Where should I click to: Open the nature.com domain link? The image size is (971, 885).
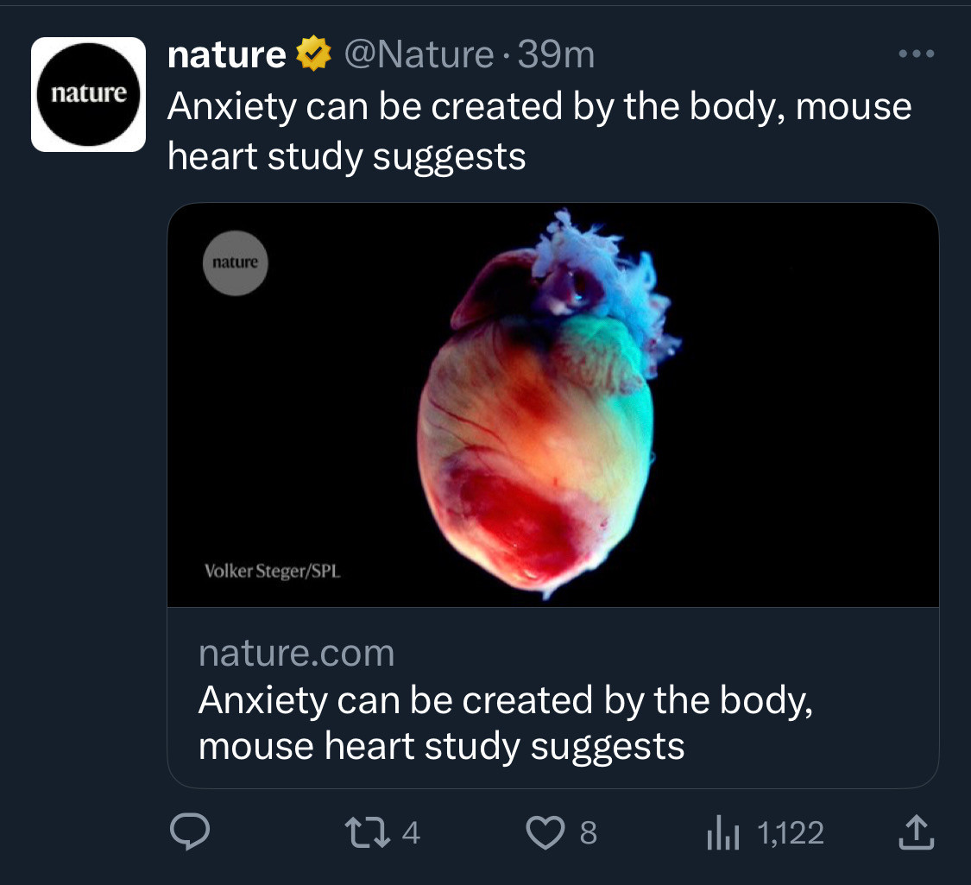297,653
